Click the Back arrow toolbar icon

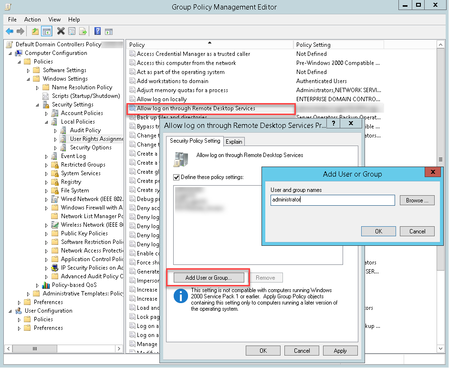click(x=10, y=32)
